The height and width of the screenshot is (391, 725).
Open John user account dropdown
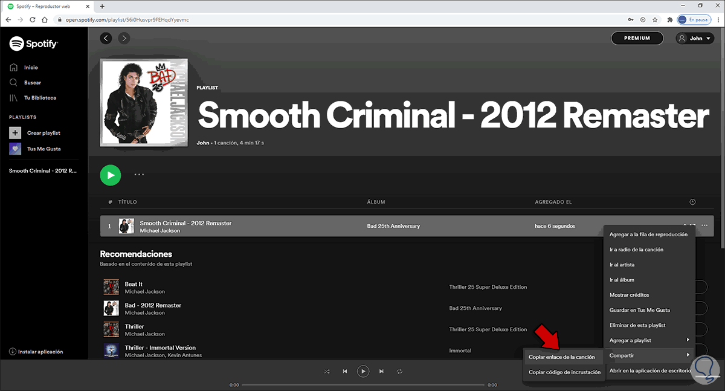[695, 38]
